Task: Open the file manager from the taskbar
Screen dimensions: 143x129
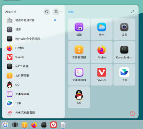Action: [24, 125]
